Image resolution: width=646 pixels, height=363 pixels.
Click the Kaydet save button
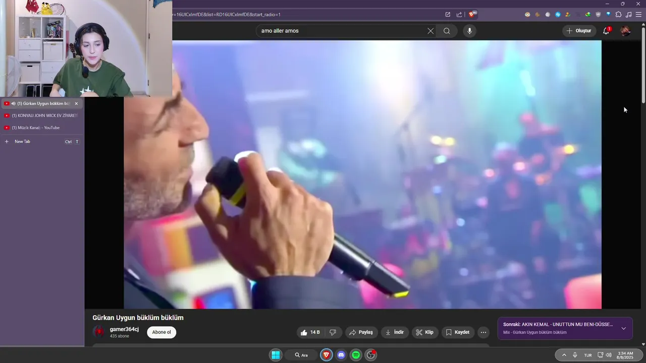point(458,332)
